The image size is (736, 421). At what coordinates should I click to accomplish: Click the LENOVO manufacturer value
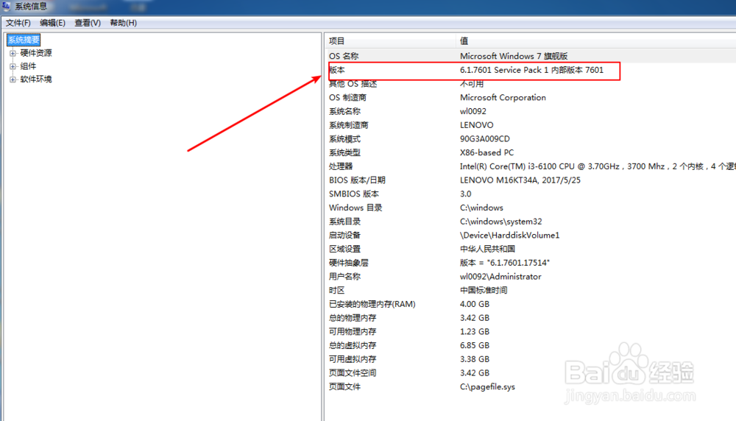tap(476, 125)
